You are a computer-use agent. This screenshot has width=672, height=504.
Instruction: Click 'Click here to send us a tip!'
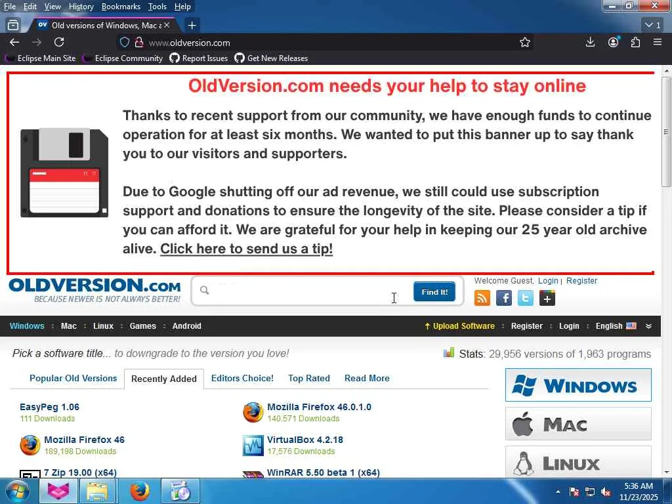[x=247, y=249]
